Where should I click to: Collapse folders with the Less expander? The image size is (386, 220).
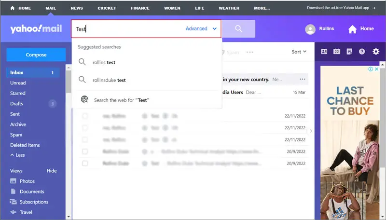[19, 155]
